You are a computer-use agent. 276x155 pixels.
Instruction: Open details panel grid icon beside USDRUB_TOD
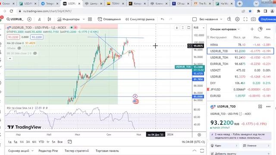[260, 106]
